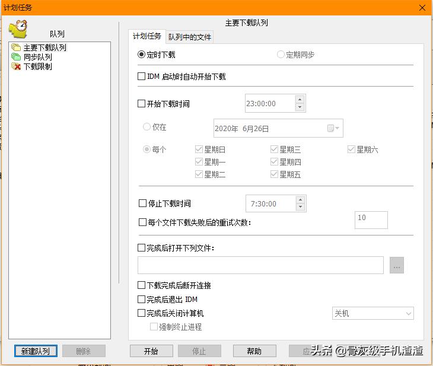This screenshot has height=366, width=433.
Task: Click the 帮助 button
Action: [x=254, y=351]
